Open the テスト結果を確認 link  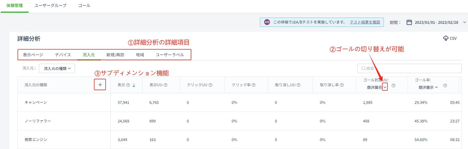[365, 22]
